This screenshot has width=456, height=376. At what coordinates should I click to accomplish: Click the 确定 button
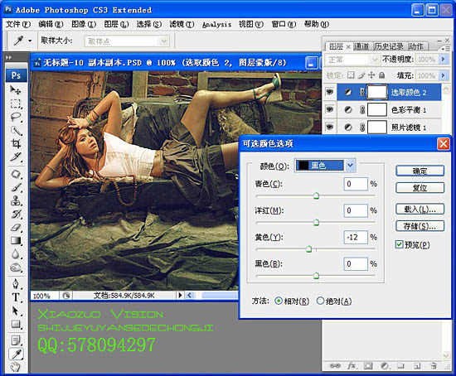[x=420, y=171]
